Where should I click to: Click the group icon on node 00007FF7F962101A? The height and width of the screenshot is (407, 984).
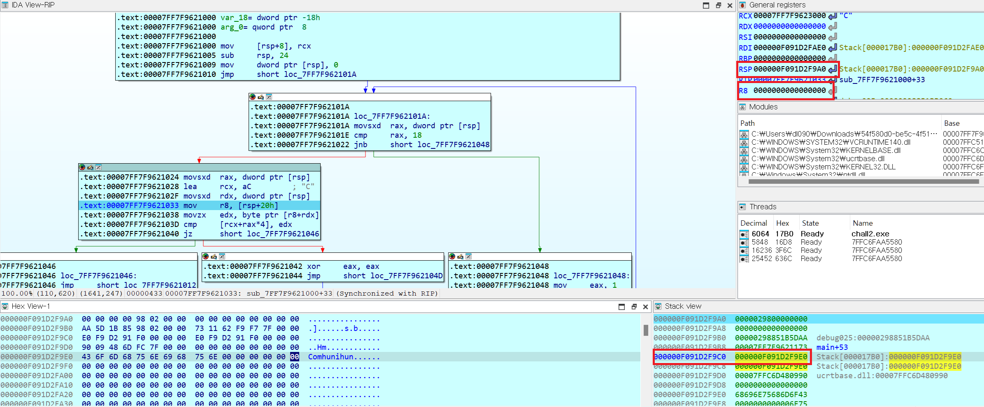tap(269, 97)
